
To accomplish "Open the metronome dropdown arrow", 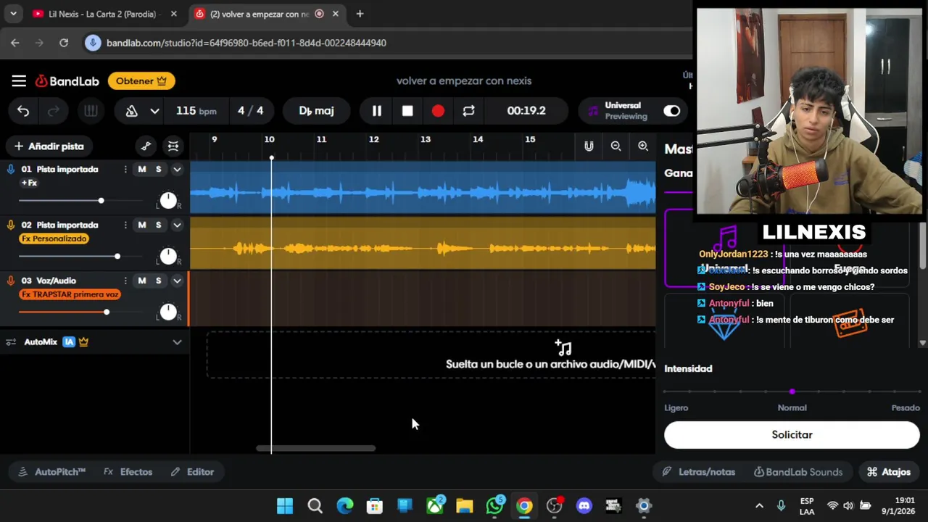I will [154, 111].
